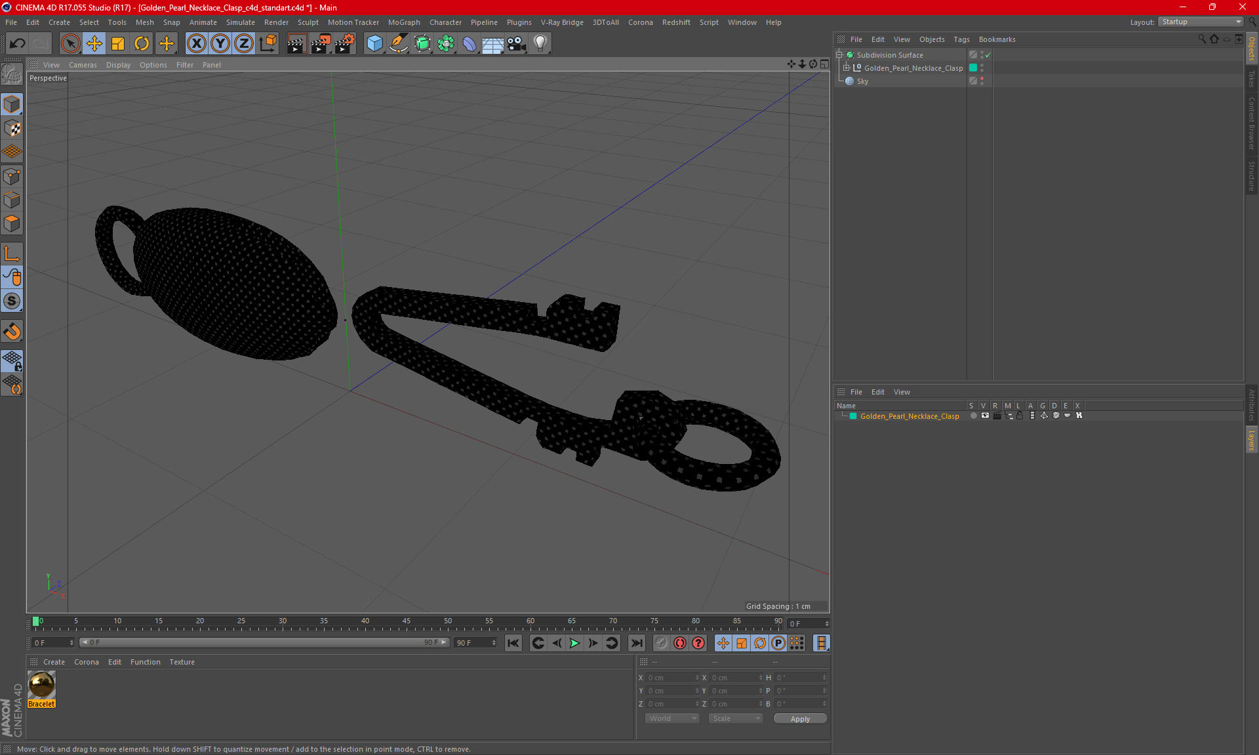Activate the Scale tool in top toolbar
Image resolution: width=1259 pixels, height=755 pixels.
pyautogui.click(x=118, y=43)
